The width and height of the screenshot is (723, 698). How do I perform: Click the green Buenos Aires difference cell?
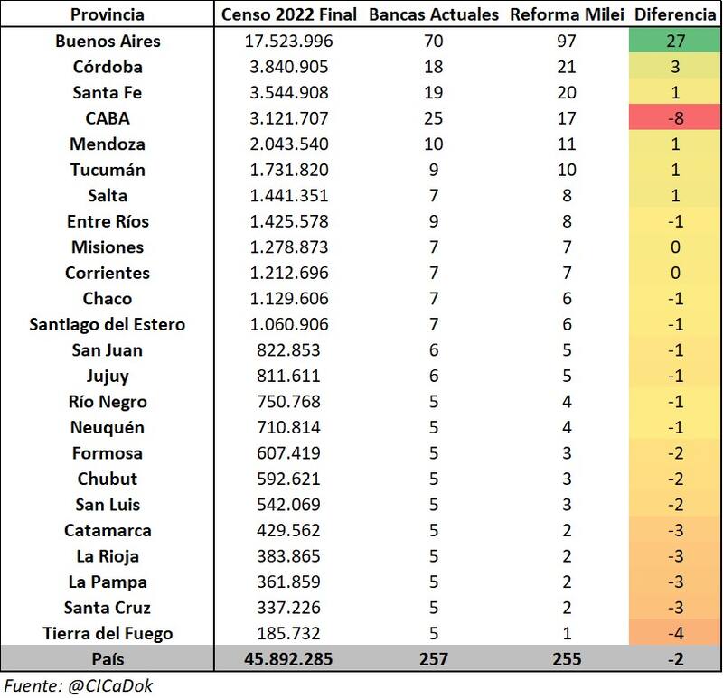[x=674, y=41]
